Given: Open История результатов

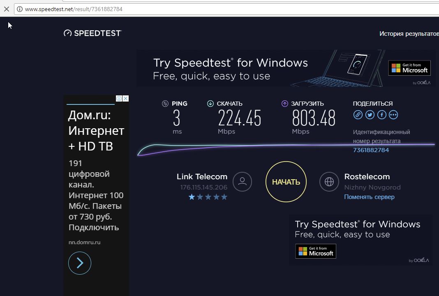Looking at the screenshot, I should [408, 34].
